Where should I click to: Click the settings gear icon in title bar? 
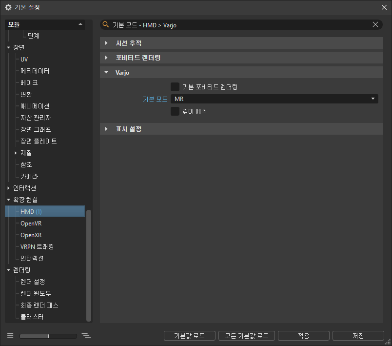8,7
